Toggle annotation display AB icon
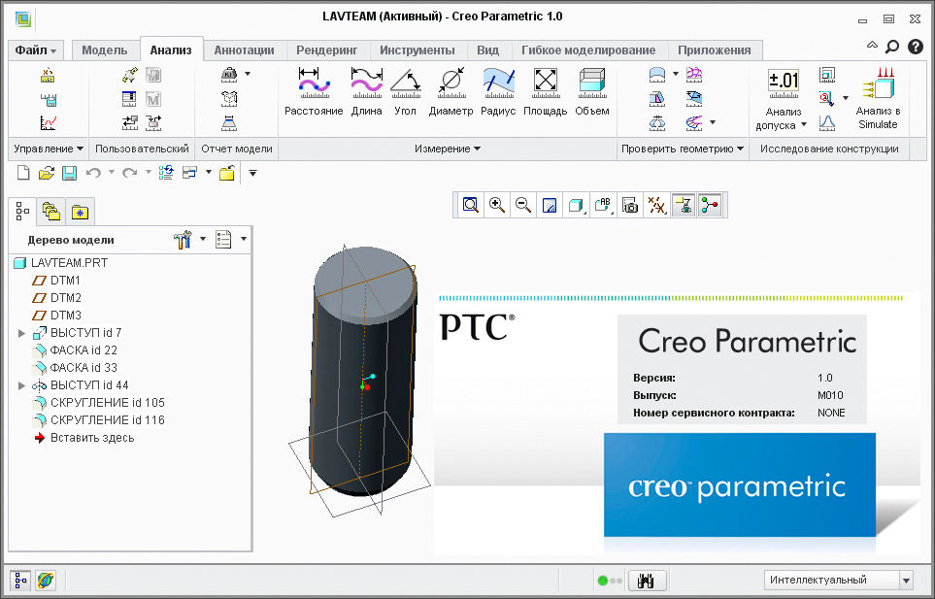Viewport: 935px width, 599px height. [604, 206]
